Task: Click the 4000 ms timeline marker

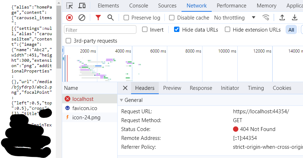Action: pos(123,51)
